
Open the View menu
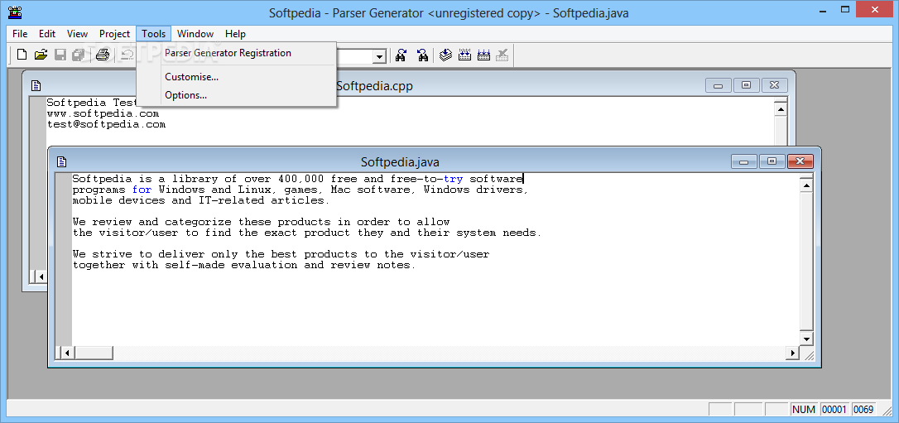tap(78, 34)
